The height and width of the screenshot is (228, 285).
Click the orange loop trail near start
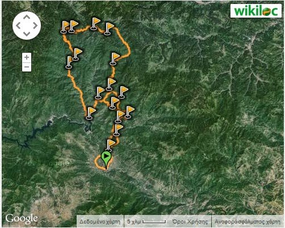pos(97,163)
